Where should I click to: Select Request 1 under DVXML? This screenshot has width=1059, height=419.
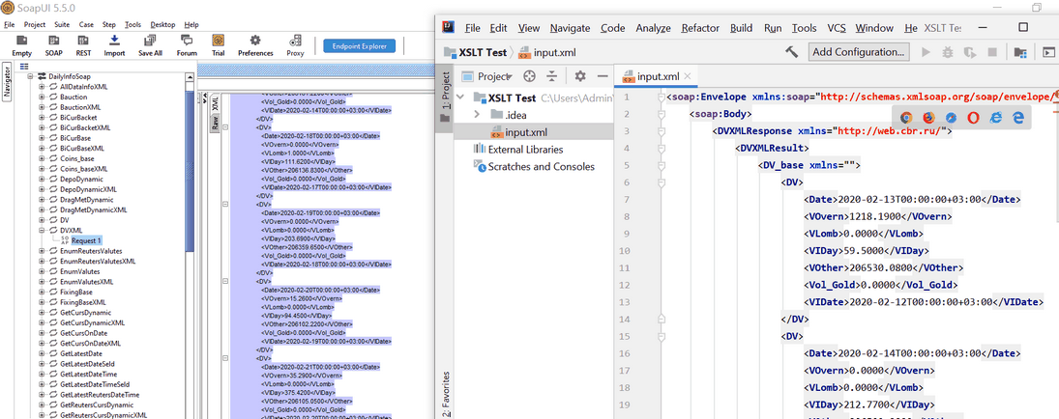click(x=84, y=240)
